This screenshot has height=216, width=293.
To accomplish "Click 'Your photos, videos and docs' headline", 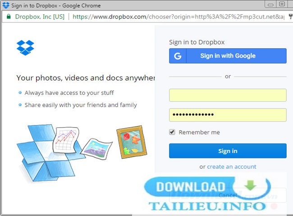I will (x=86, y=78).
